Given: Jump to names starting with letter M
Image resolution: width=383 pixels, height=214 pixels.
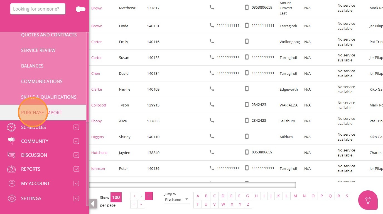Looking at the screenshot, I should tap(295, 196).
